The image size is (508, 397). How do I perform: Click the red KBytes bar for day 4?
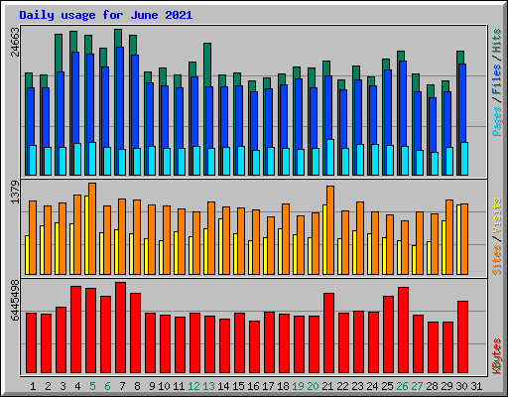tap(75, 330)
